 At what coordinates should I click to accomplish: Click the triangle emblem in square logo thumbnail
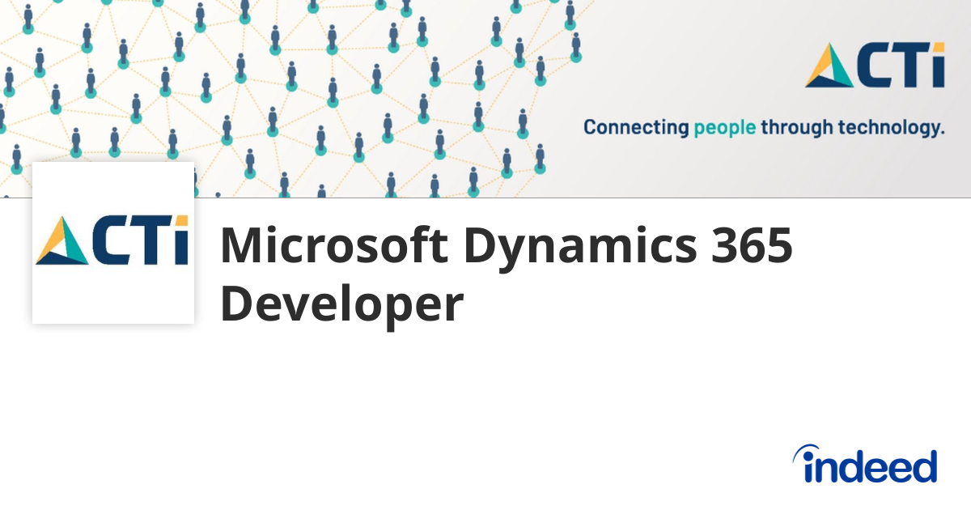point(62,241)
